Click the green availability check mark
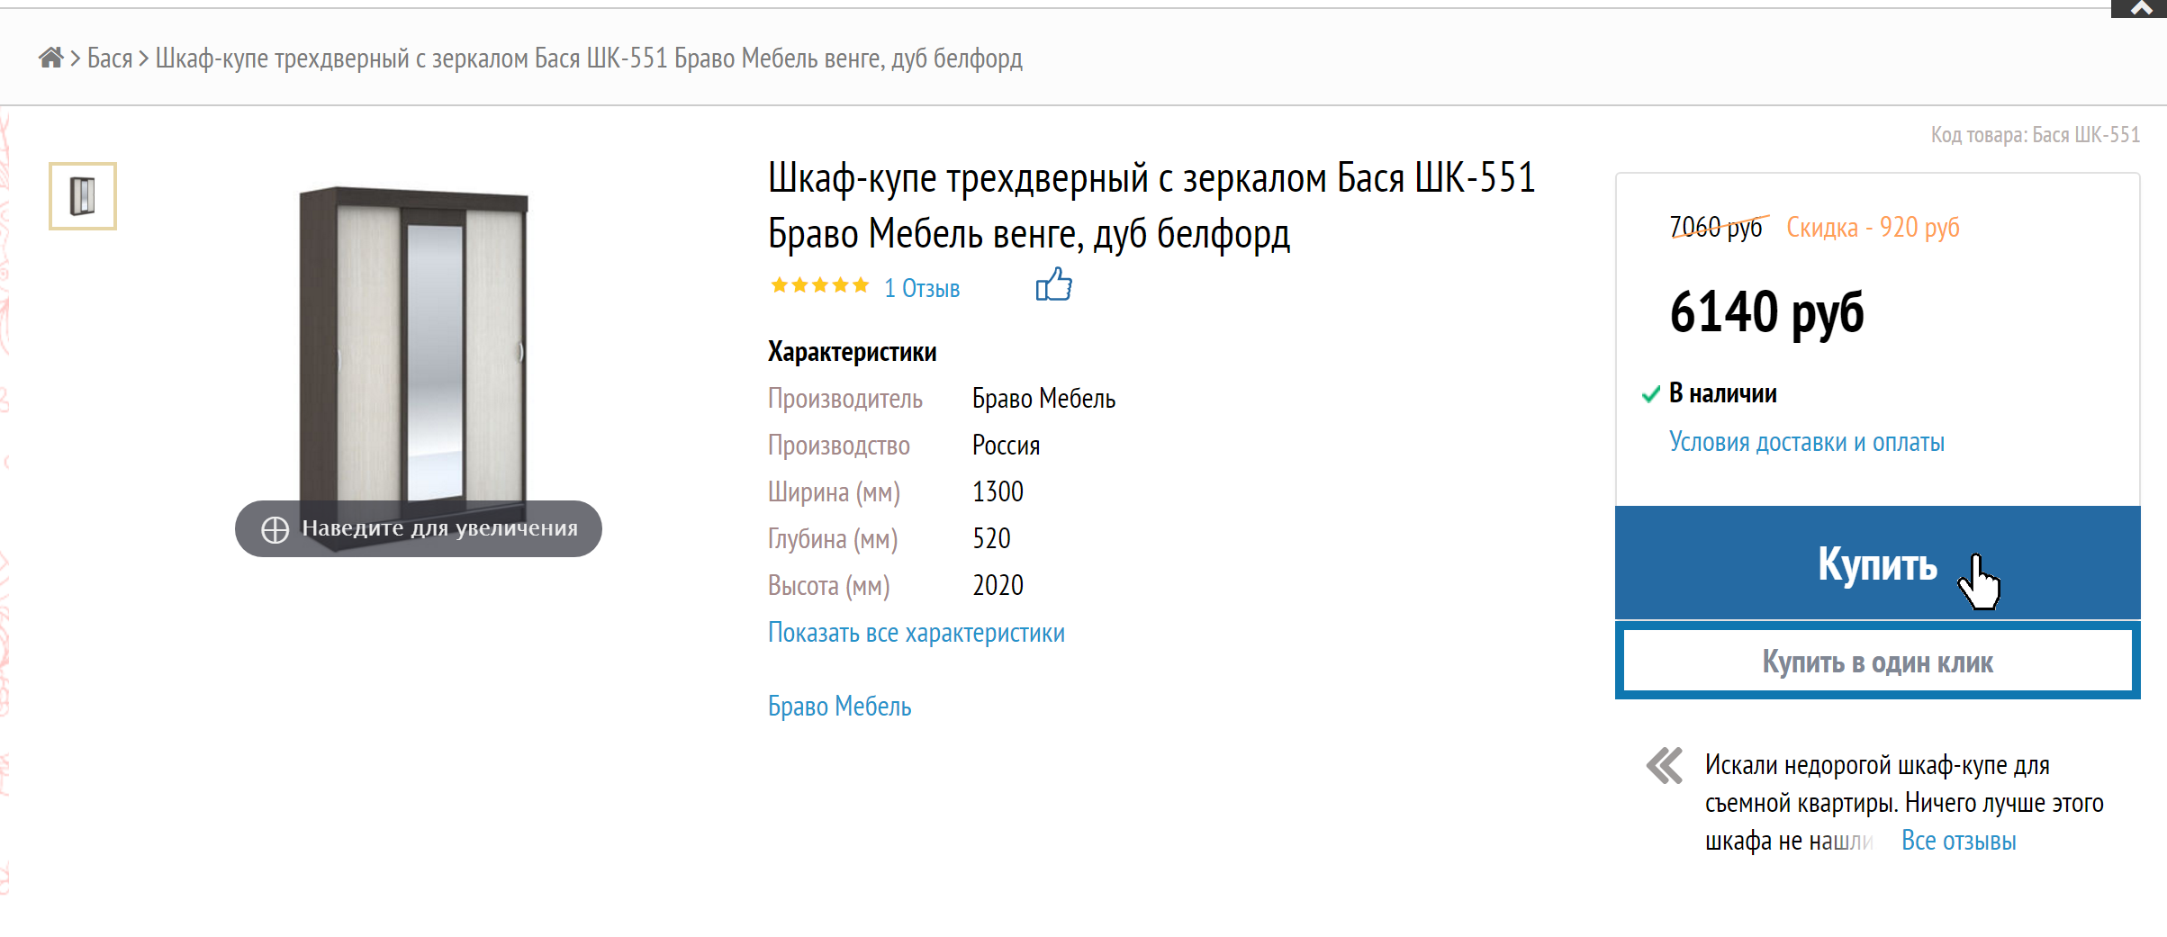Screen dimensions: 2167x937 click(1651, 394)
